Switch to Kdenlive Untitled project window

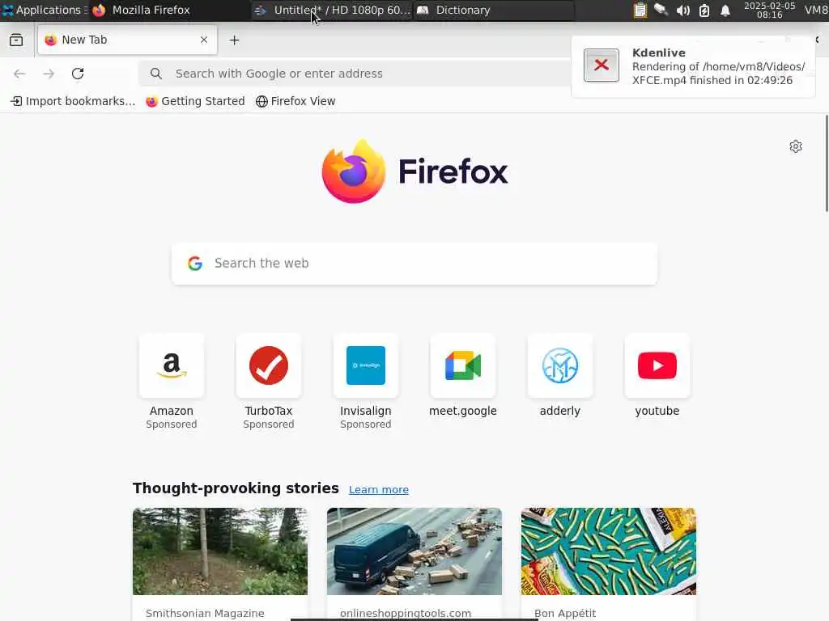pos(333,10)
